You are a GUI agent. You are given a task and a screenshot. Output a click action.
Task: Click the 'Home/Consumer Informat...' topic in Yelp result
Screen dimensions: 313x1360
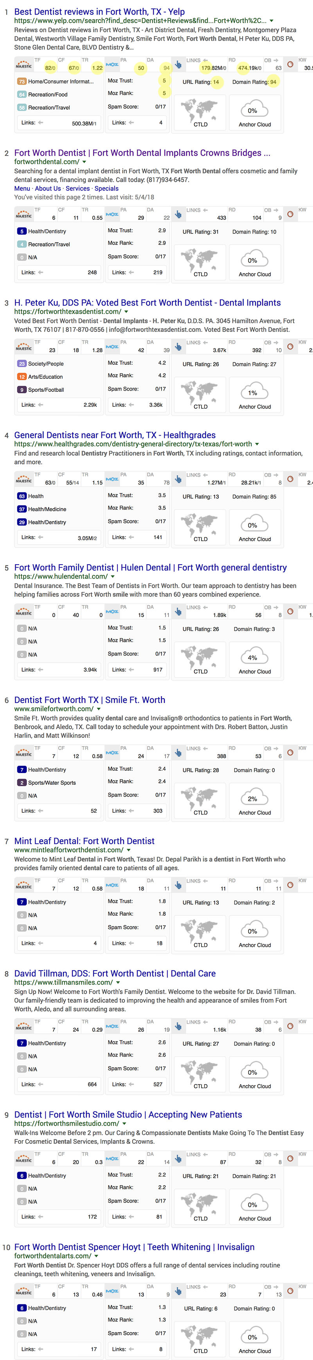coord(61,81)
